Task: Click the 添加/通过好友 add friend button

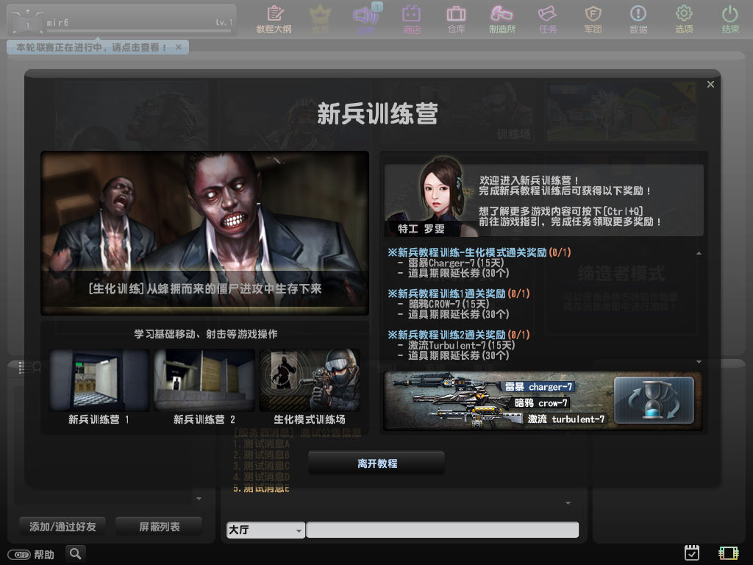Action: (63, 527)
